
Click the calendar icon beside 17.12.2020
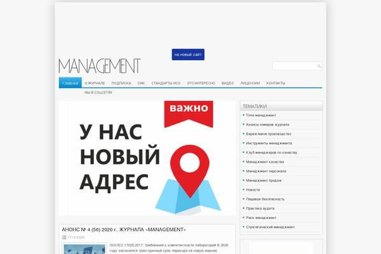[x=64, y=237]
